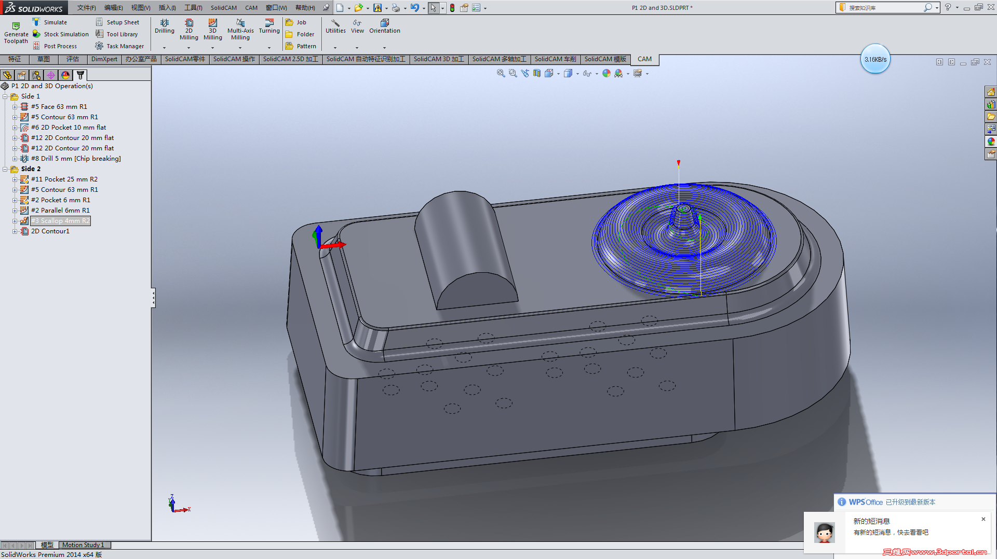The image size is (997, 559).
Task: Select the FeatureManager design tree tab icon
Action: pos(7,75)
